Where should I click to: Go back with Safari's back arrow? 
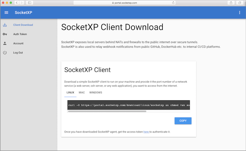[17, 3]
